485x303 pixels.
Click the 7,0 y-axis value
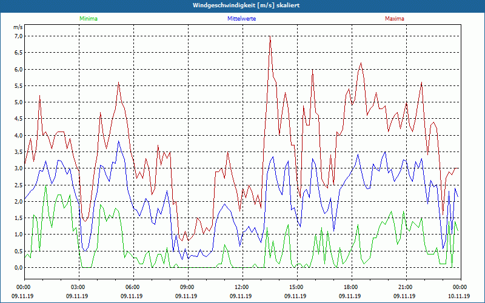[x=18, y=36]
